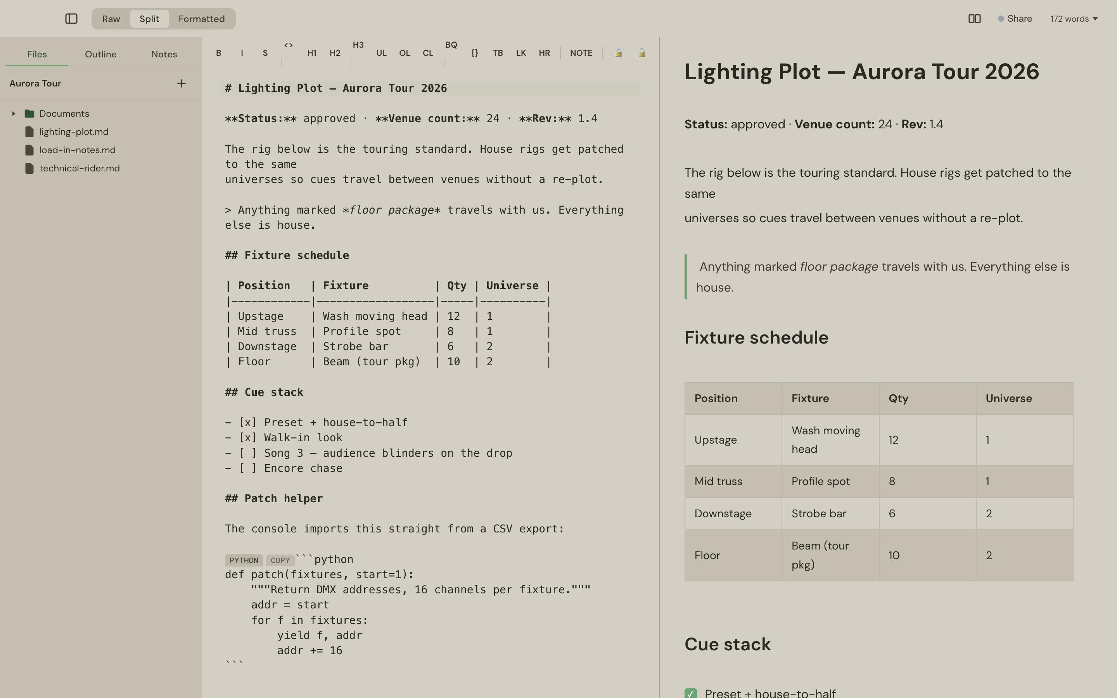Click the Share button
The width and height of the screenshot is (1117, 698).
click(1015, 19)
